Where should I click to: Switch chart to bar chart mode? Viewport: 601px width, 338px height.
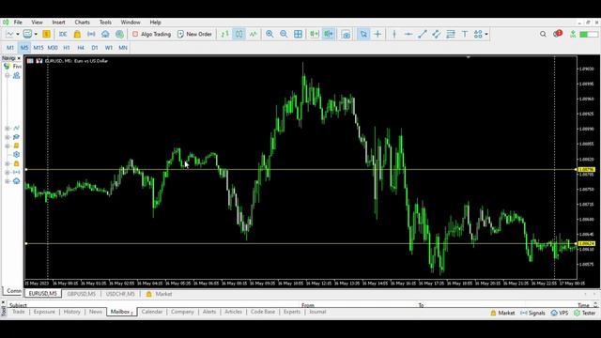[224, 34]
